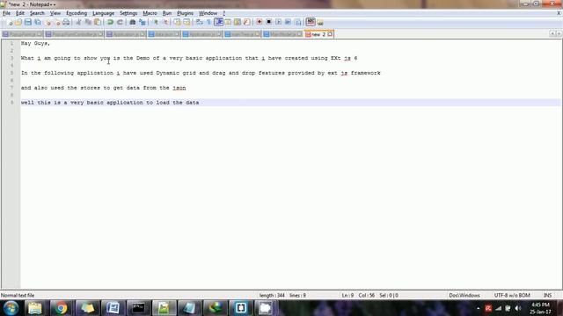Toggle synchronized vertical scrolling
Viewport: 563px width, 316px height.
pyautogui.click(x=178, y=22)
